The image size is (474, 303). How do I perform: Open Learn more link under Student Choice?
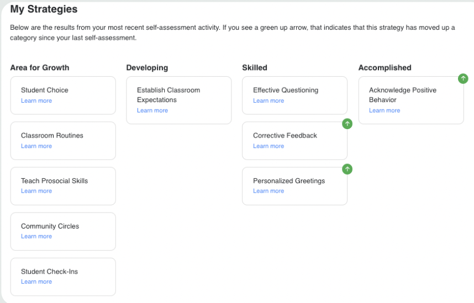[36, 100]
